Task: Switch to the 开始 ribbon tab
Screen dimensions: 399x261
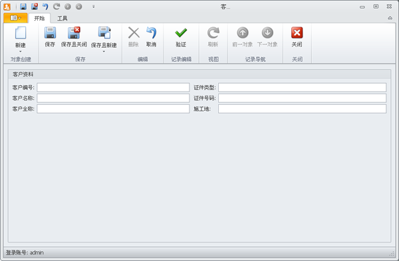Action: 39,18
